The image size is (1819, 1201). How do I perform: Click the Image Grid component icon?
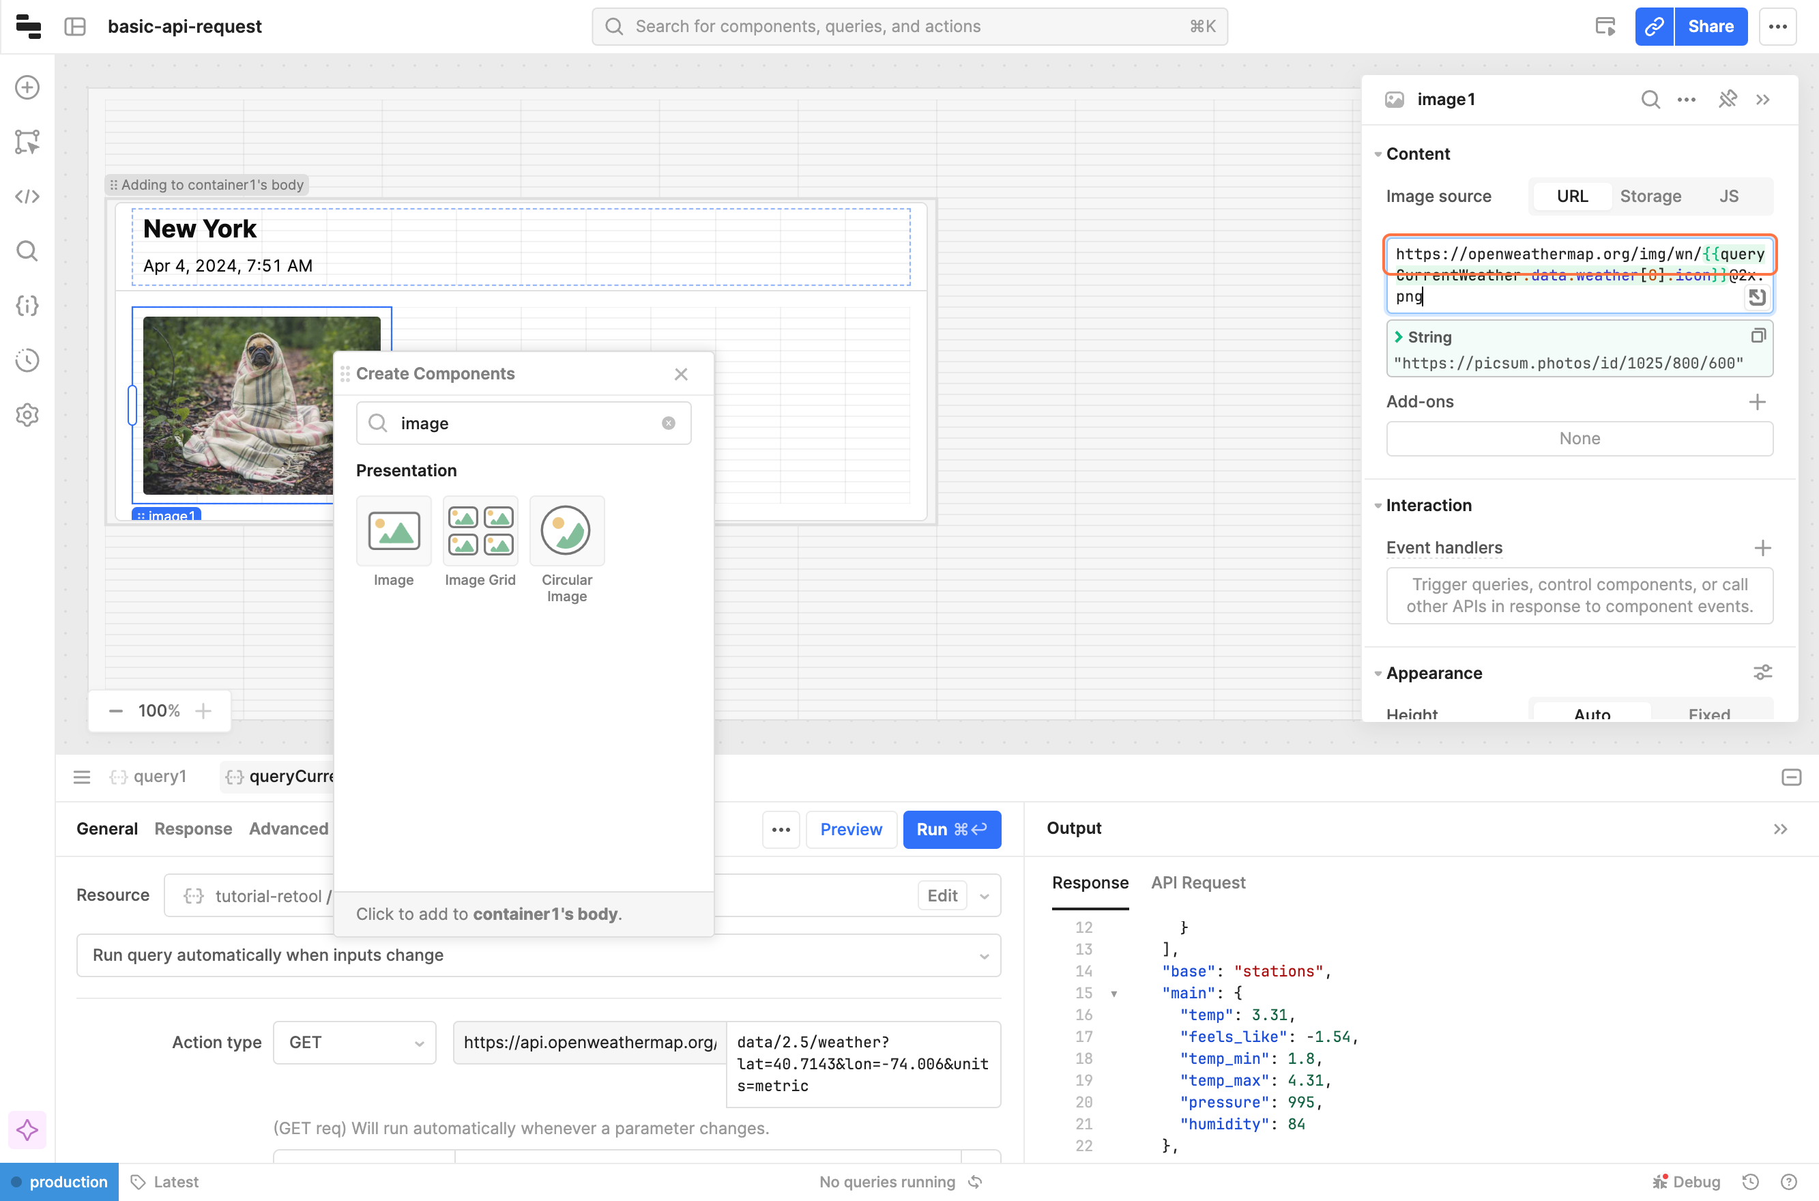(480, 531)
